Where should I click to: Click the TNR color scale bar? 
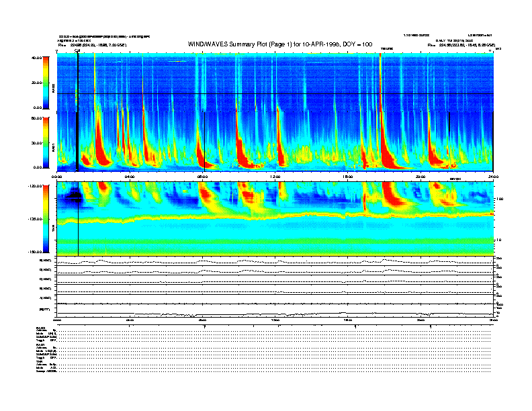tap(46, 219)
